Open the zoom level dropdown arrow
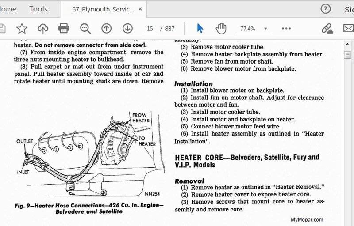354x226 pixels. [x=265, y=29]
